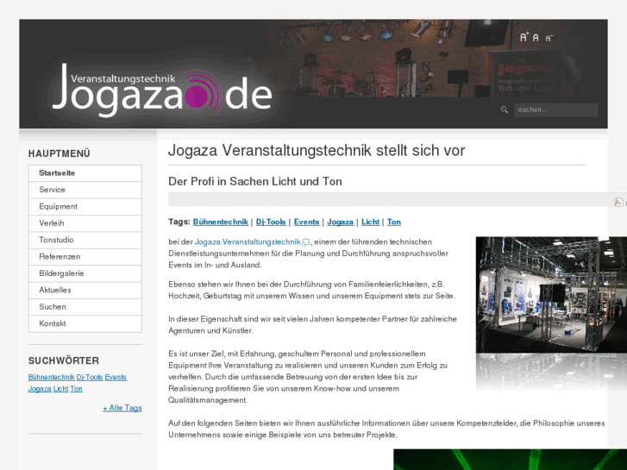Click the Events tag in the article

(306, 222)
